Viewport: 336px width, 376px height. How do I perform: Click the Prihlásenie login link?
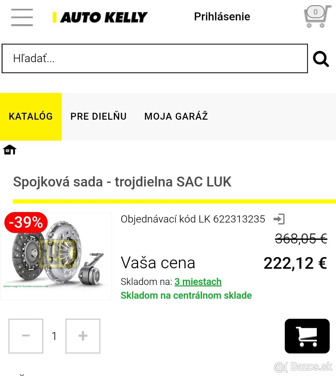[222, 16]
